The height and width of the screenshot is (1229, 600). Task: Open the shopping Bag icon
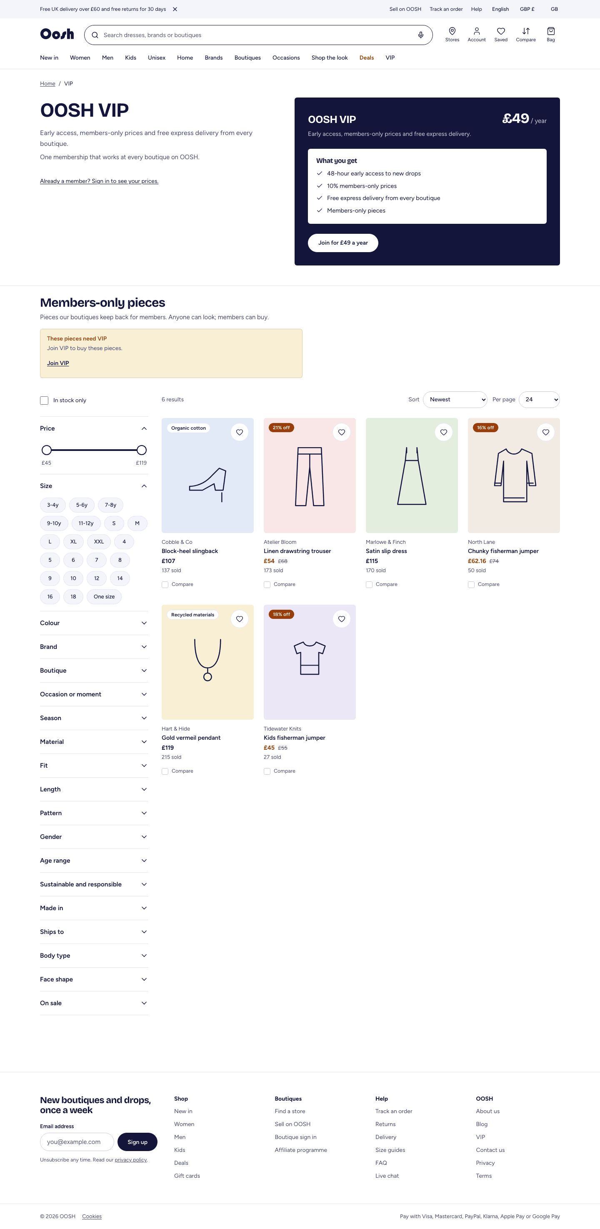[x=551, y=35]
